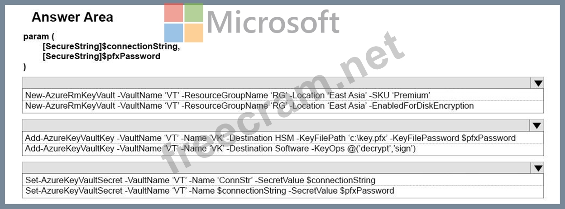Select New-AzureRmKeyVault option with -SKU 'Premium'

point(283,95)
